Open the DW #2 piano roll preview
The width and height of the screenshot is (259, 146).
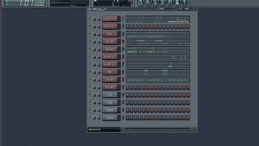[158, 80]
